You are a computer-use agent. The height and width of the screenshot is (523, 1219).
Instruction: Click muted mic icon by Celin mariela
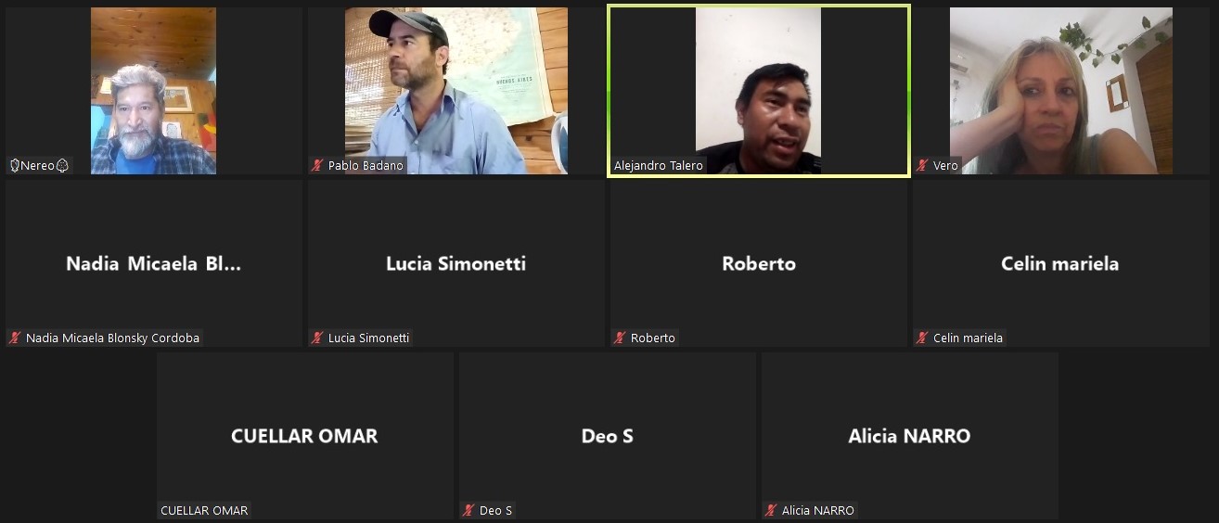click(922, 338)
